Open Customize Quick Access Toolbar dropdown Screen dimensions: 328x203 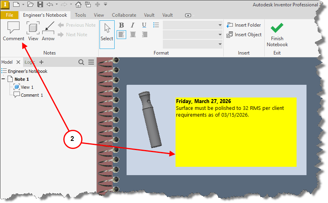pos(105,4)
